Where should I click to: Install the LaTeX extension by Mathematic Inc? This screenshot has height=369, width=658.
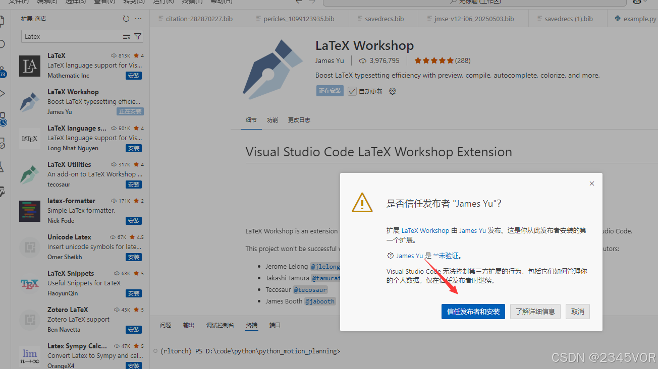134,76
